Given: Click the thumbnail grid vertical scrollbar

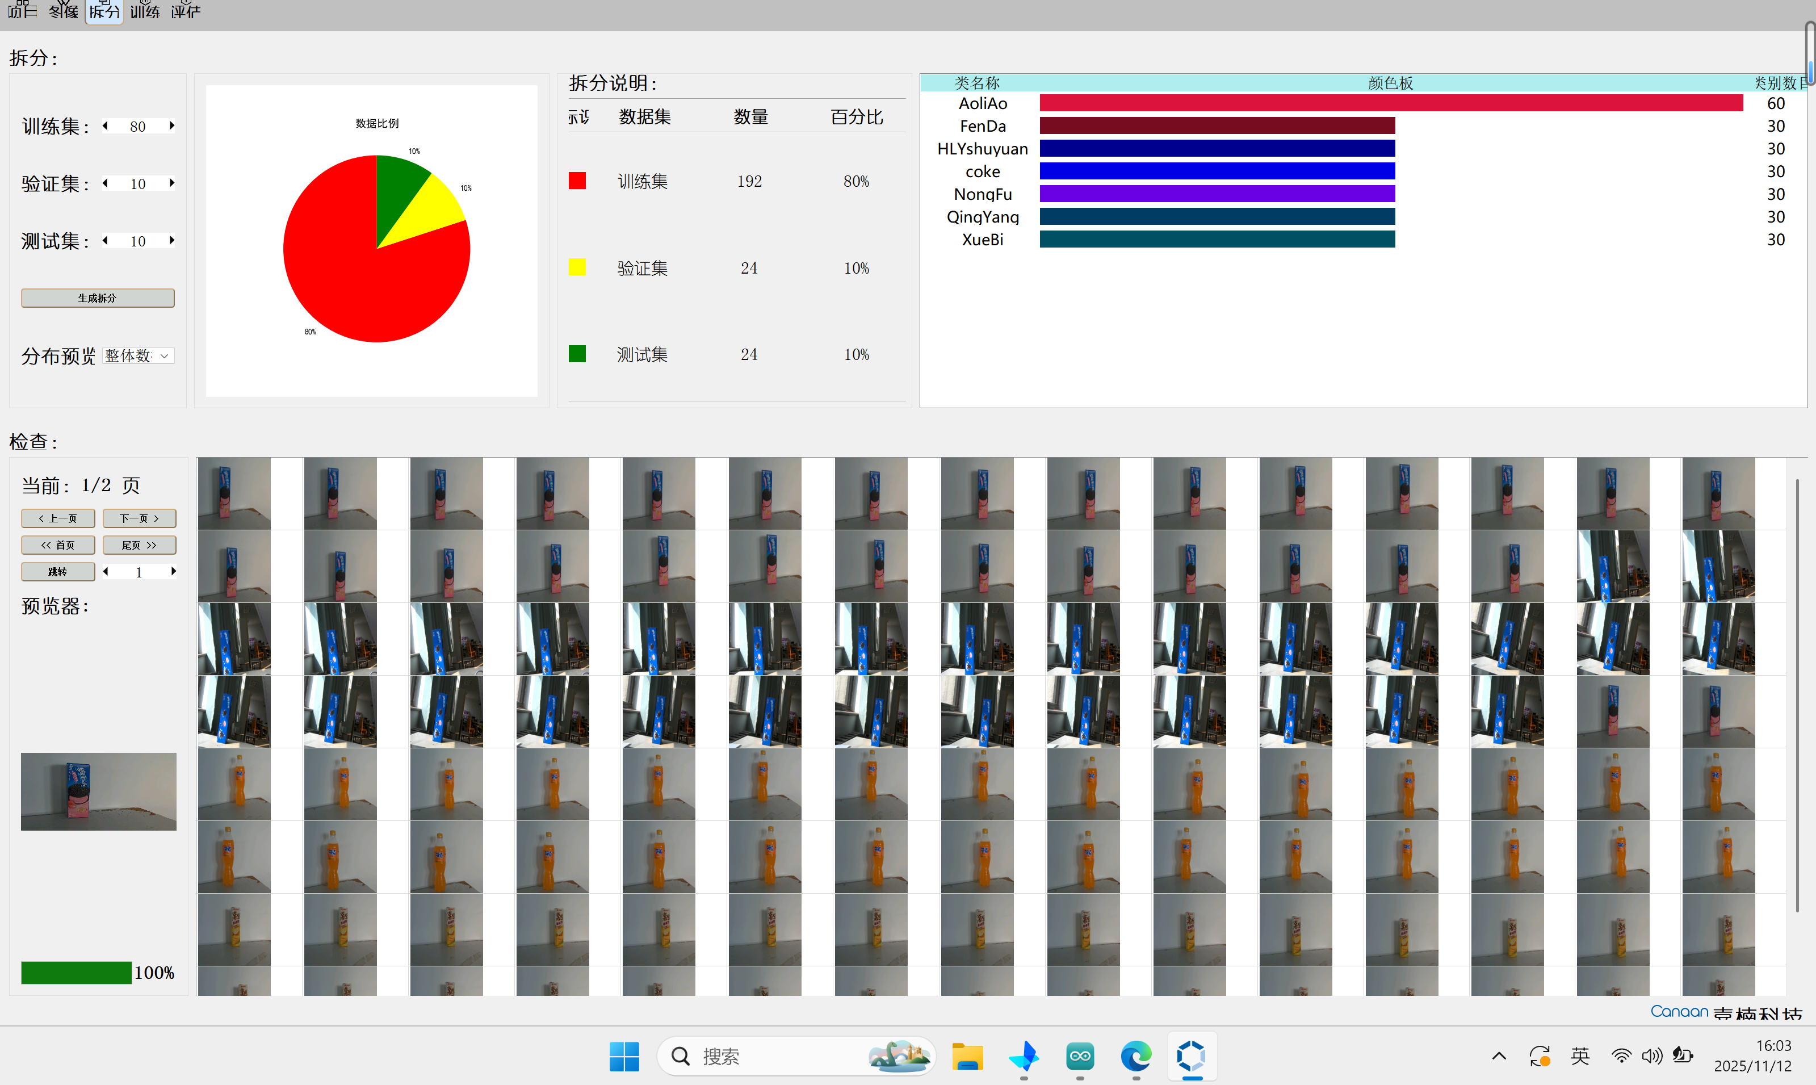Looking at the screenshot, I should coord(1797,694).
